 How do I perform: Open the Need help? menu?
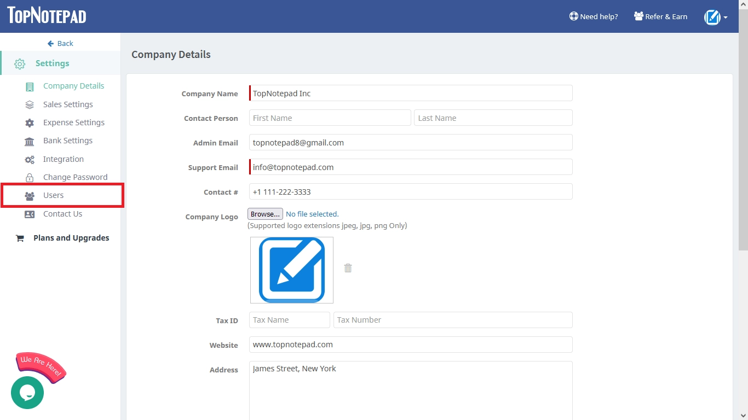click(593, 16)
